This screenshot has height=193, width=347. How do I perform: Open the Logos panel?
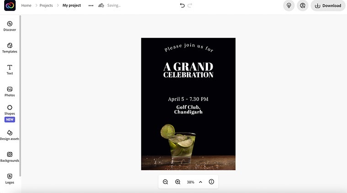click(x=10, y=179)
